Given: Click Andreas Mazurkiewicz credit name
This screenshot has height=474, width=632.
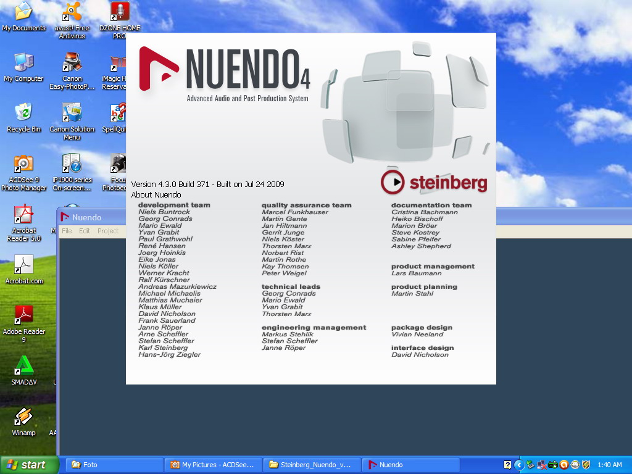Looking at the screenshot, I should pos(177,286).
